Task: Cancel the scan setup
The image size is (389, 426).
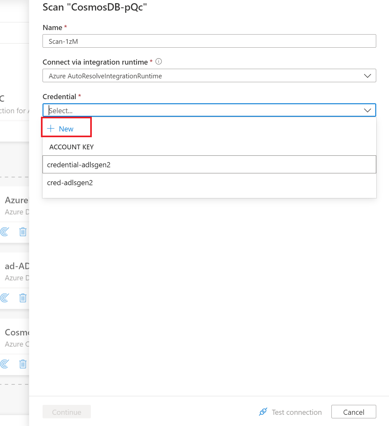Action: (353, 412)
